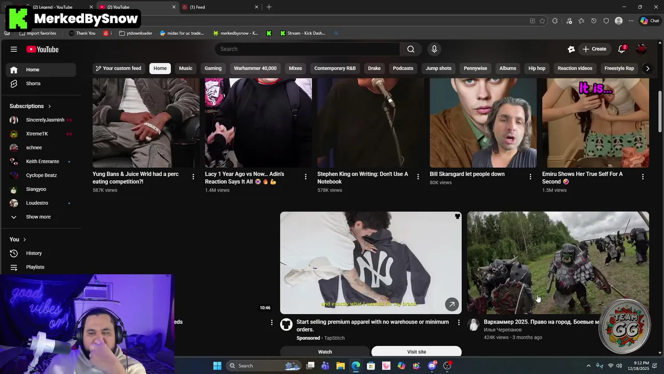
Task: Show hidden system tray icons
Action: (x=588, y=366)
